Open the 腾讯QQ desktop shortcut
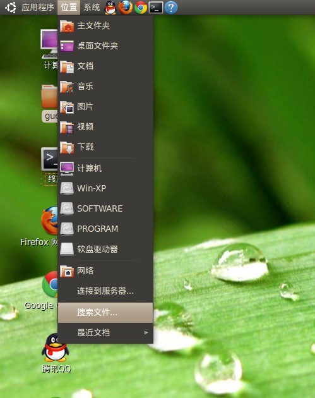The height and width of the screenshot is (398, 315). (x=56, y=354)
